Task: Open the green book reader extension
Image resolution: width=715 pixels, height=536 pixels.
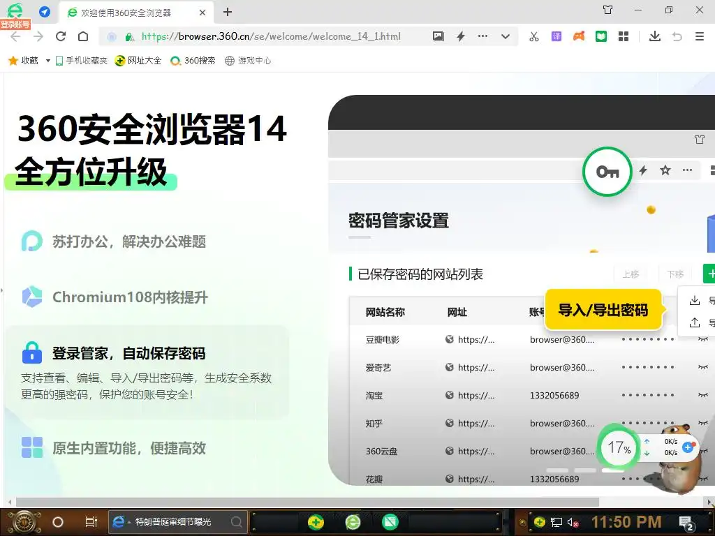Action: tap(601, 36)
